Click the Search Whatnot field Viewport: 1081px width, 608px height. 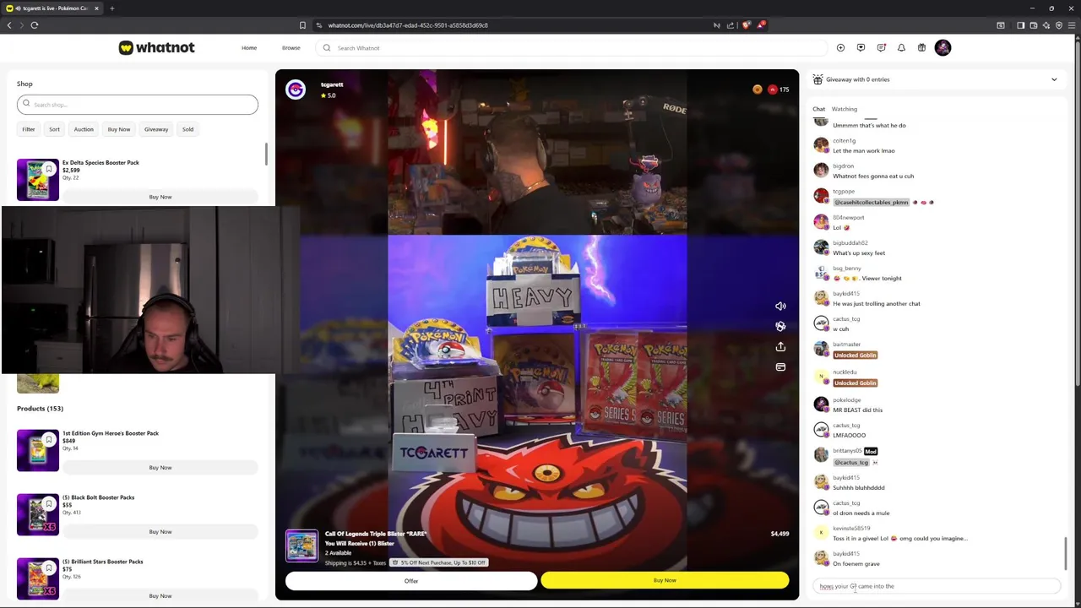pos(570,48)
